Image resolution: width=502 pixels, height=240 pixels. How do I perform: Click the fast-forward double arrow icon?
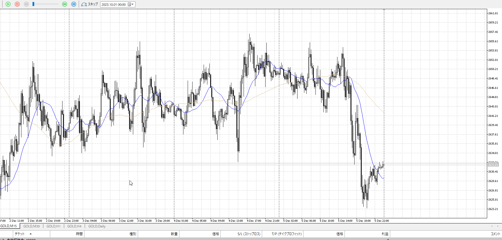(x=65, y=4)
